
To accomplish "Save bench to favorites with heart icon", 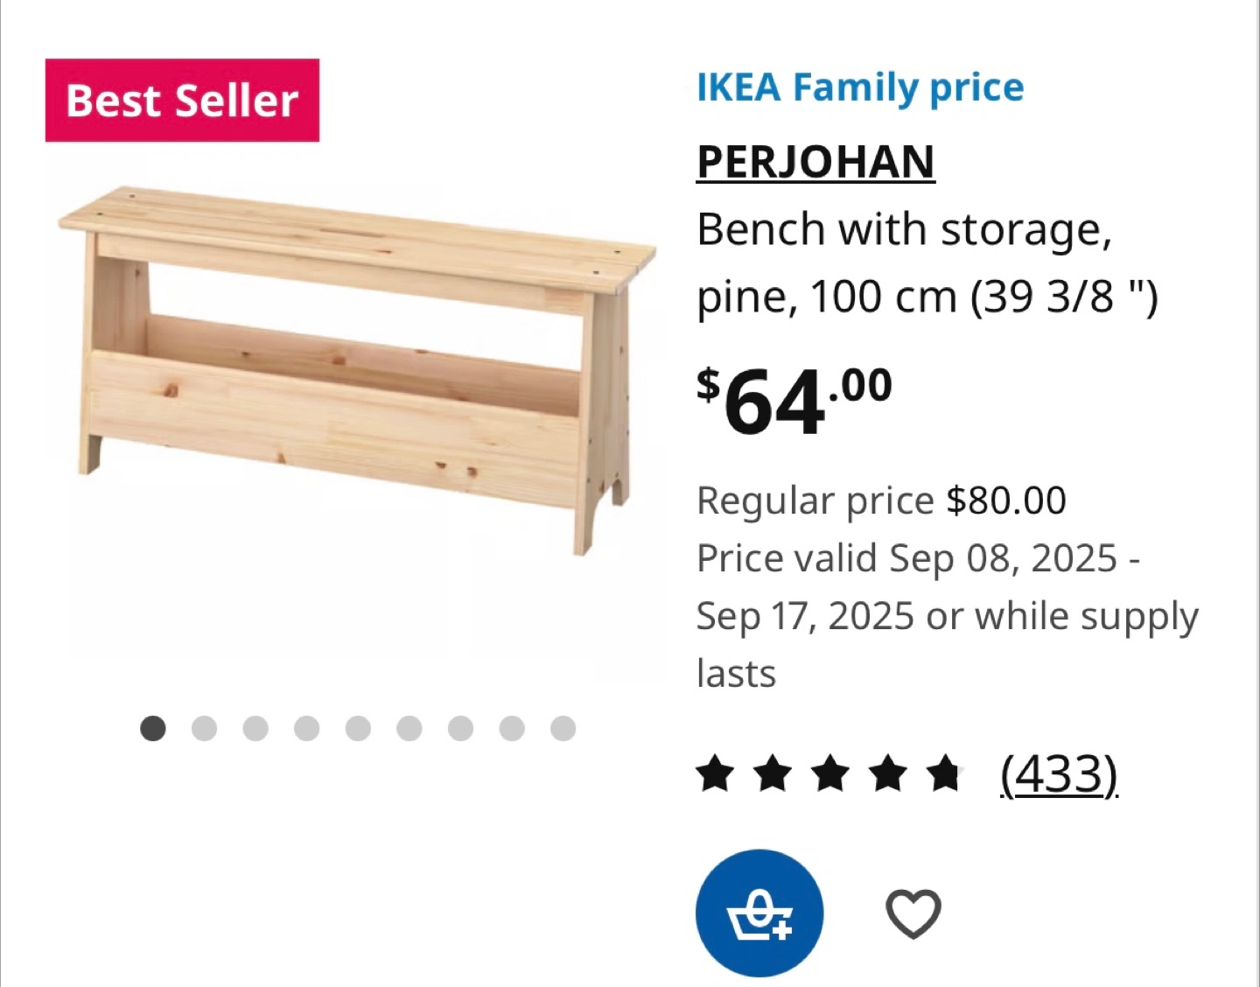I will pyautogui.click(x=913, y=913).
